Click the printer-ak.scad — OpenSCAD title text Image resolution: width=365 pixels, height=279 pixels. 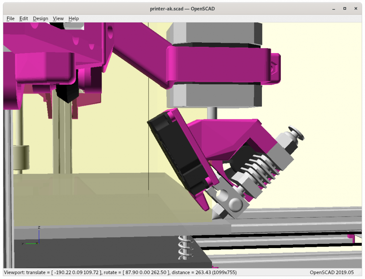(x=182, y=9)
